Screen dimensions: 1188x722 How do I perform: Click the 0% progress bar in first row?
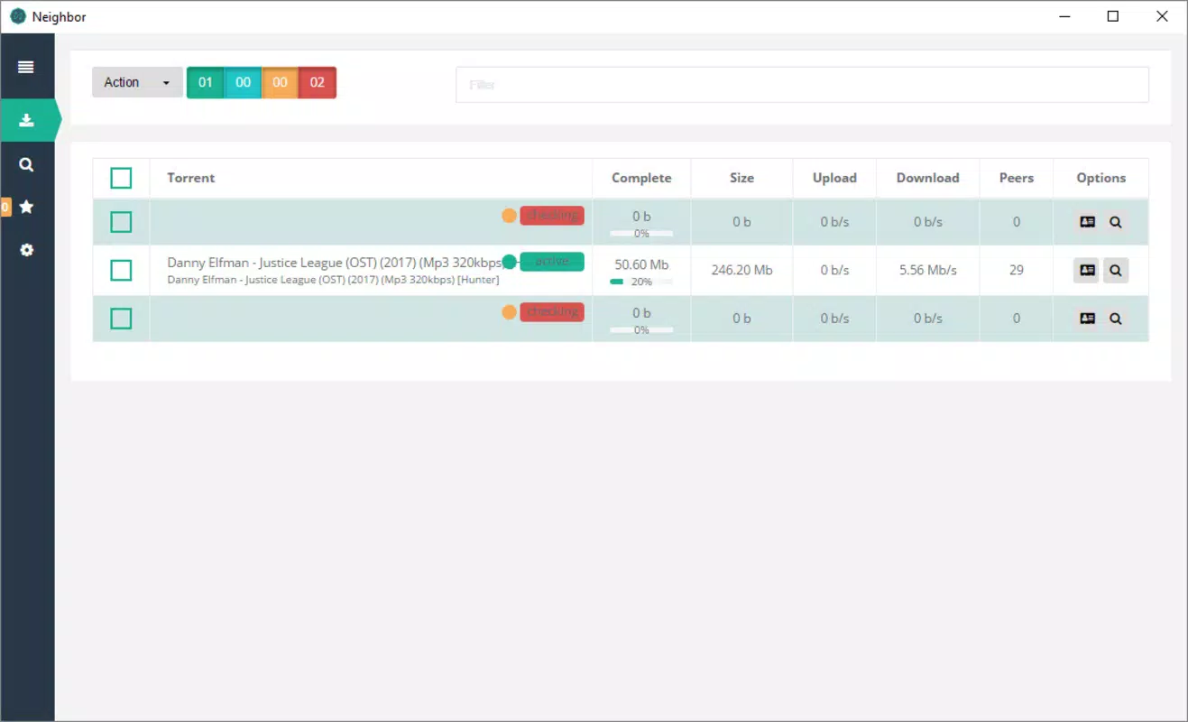[x=641, y=234]
